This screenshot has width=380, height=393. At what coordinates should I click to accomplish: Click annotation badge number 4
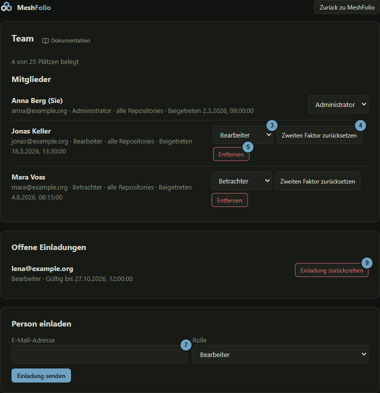coord(360,125)
